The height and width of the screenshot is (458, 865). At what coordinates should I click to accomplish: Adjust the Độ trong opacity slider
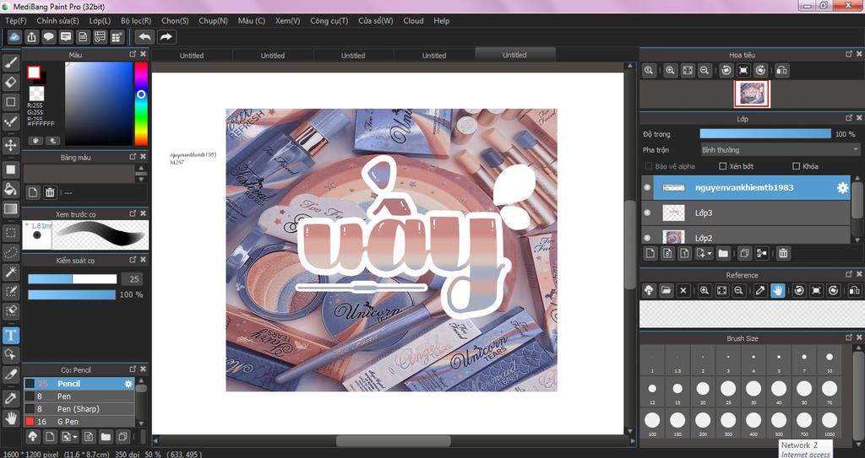click(x=765, y=134)
